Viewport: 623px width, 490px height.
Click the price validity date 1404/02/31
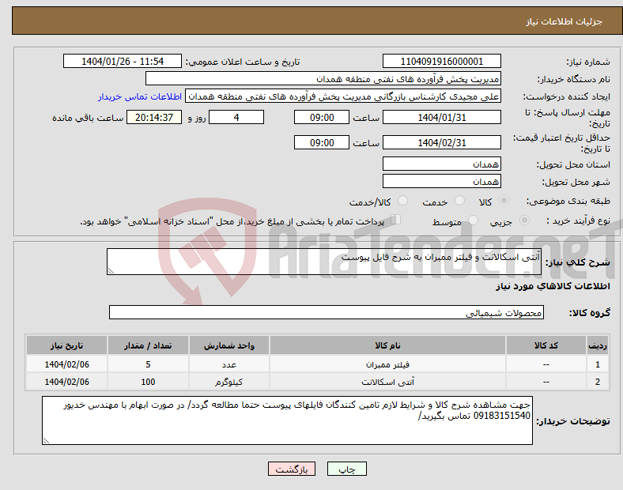(441, 142)
